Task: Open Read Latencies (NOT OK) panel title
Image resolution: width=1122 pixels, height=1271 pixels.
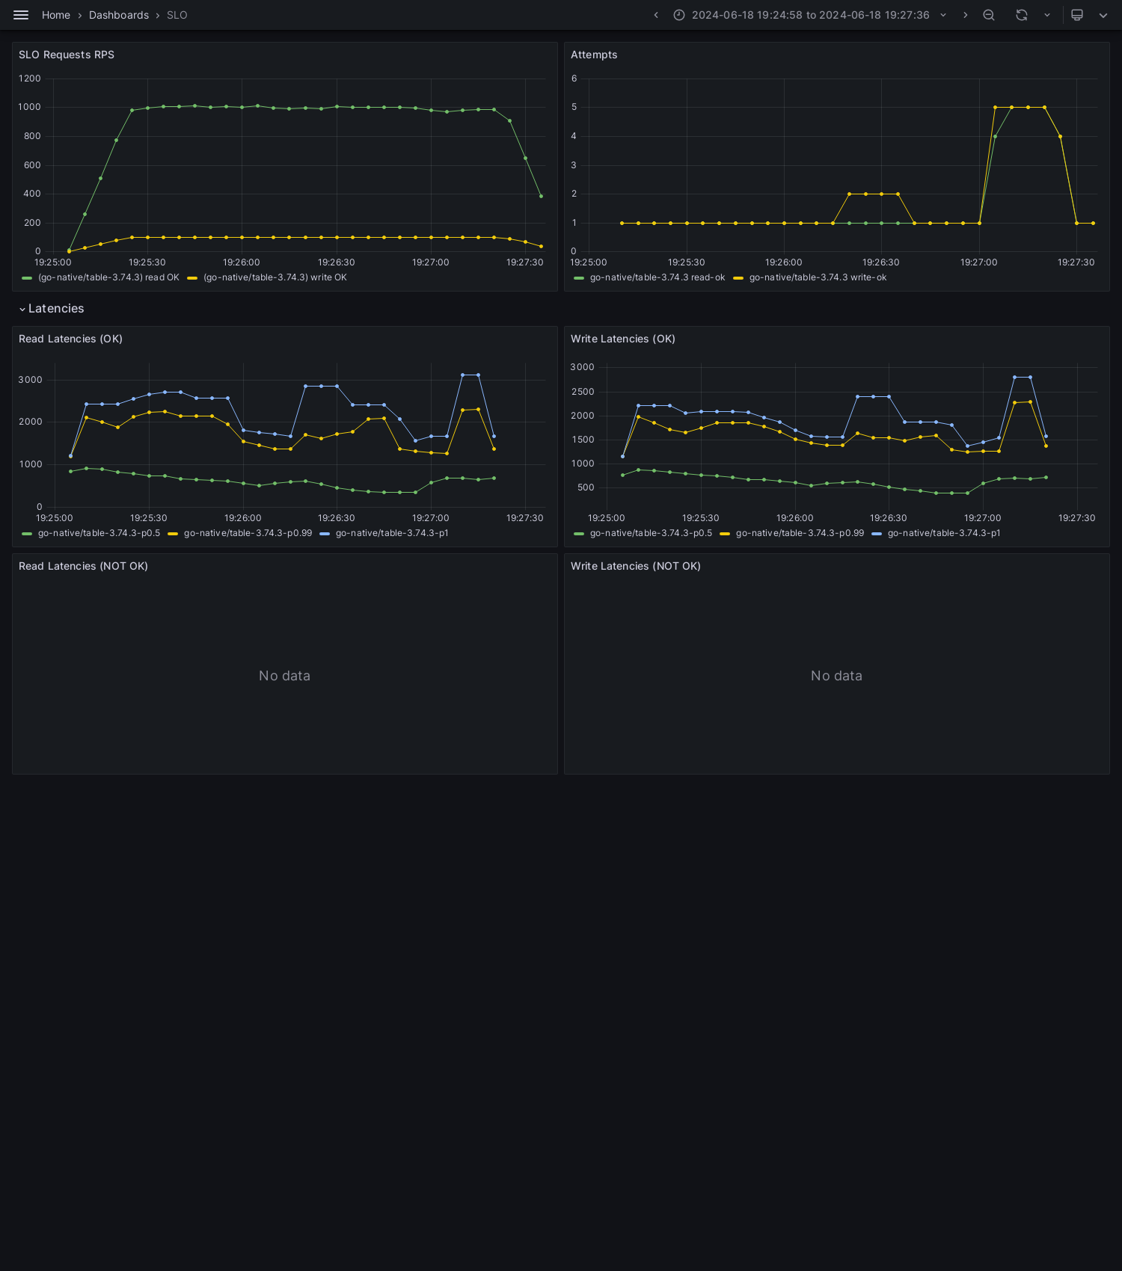Action: 83,566
